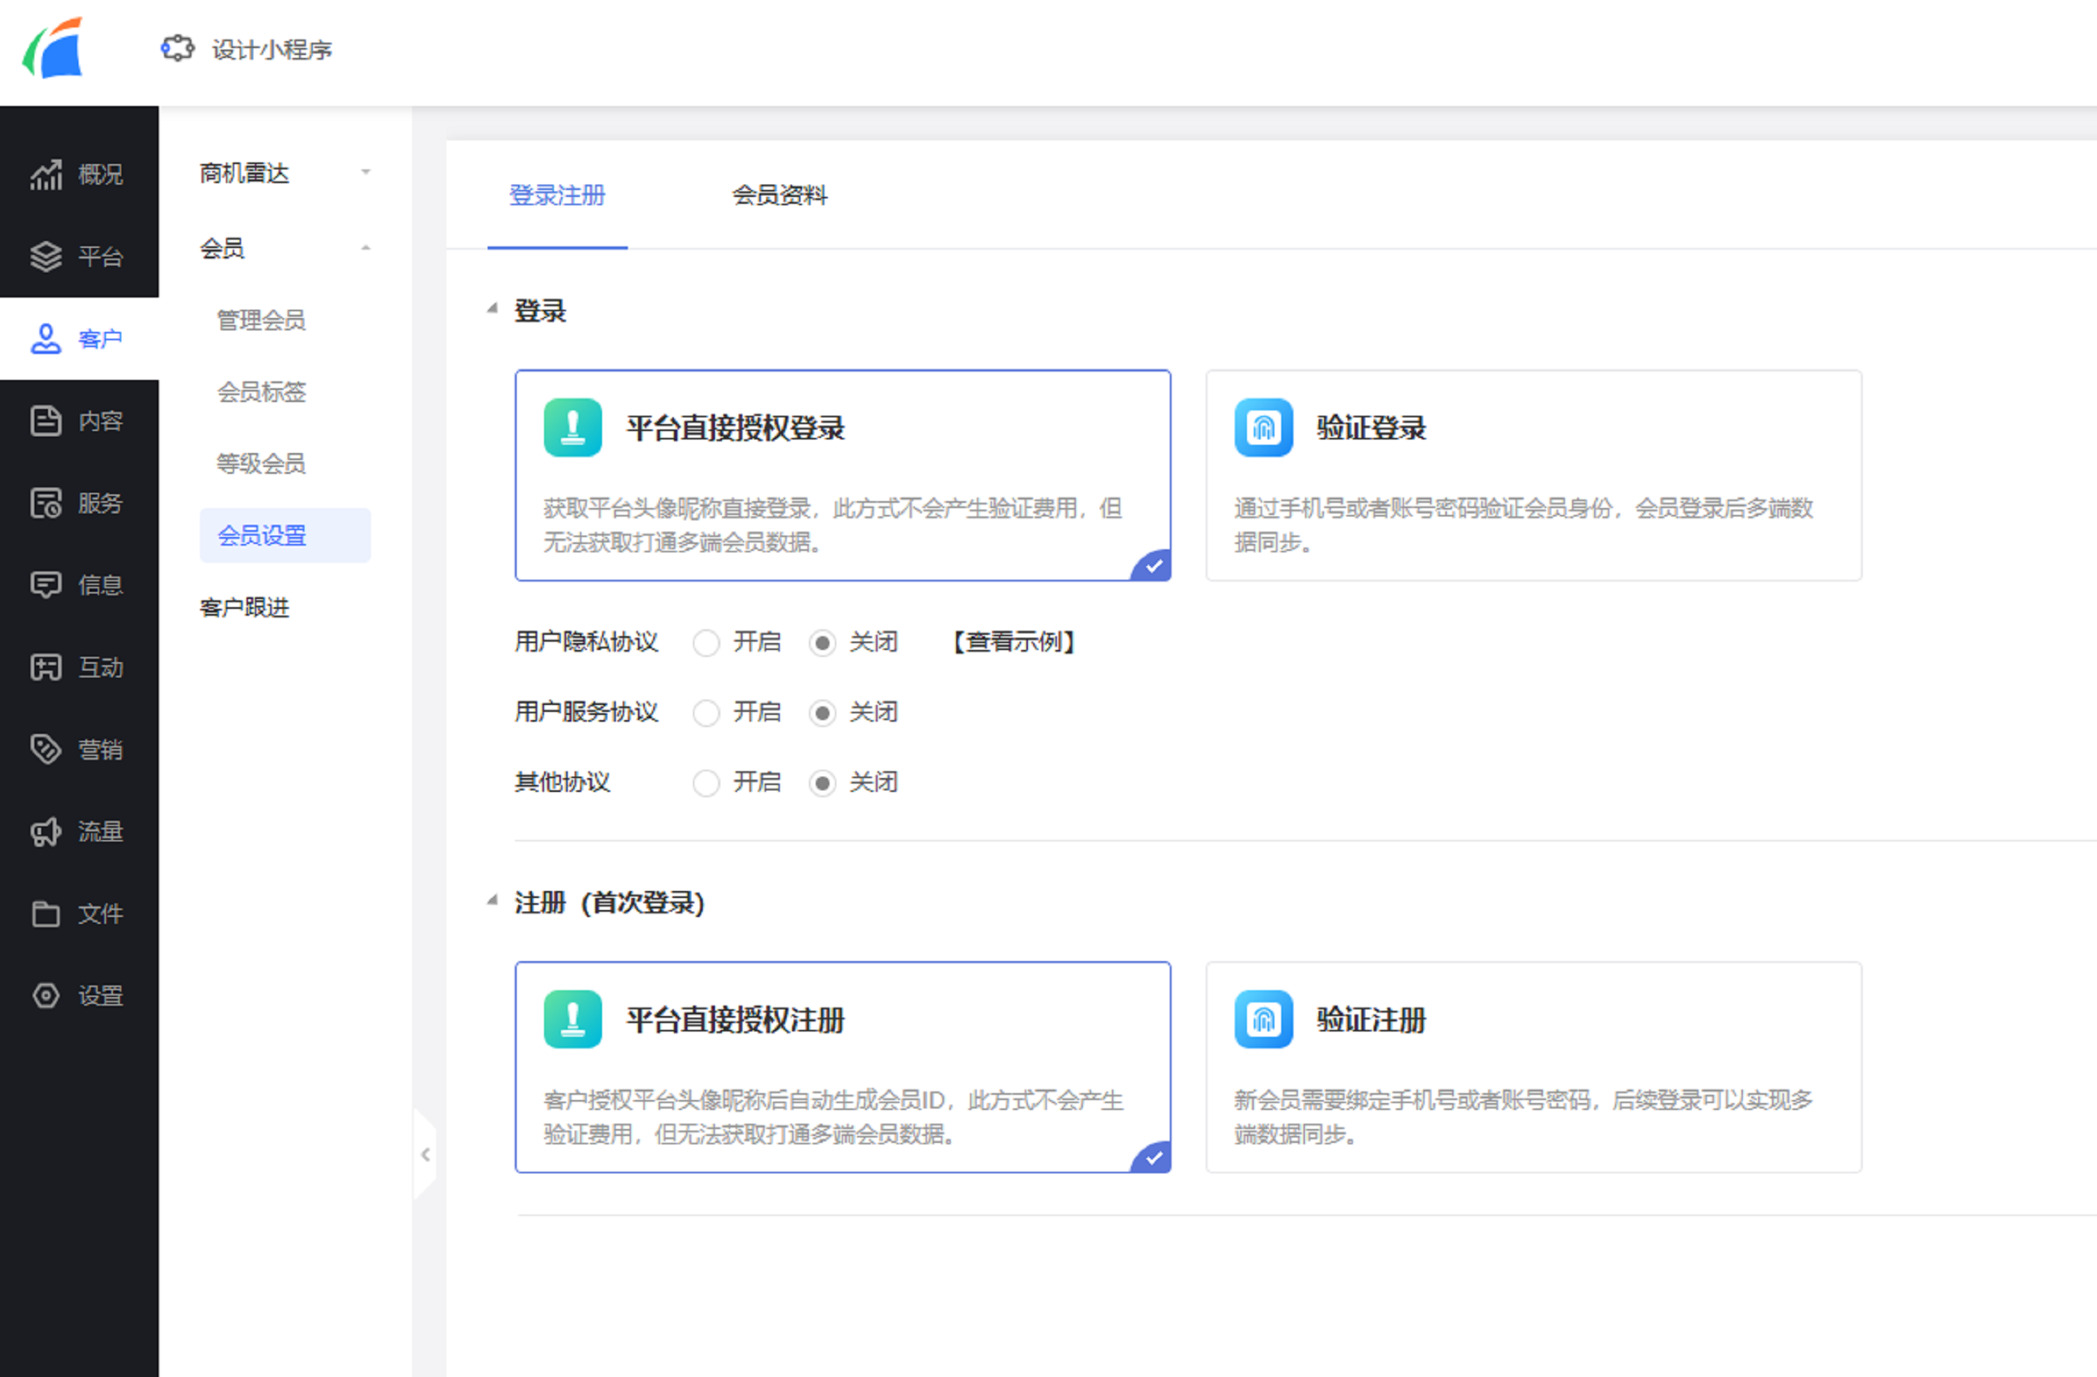Click the 流量 megaphone icon
This screenshot has width=2097, height=1377.
tap(46, 832)
